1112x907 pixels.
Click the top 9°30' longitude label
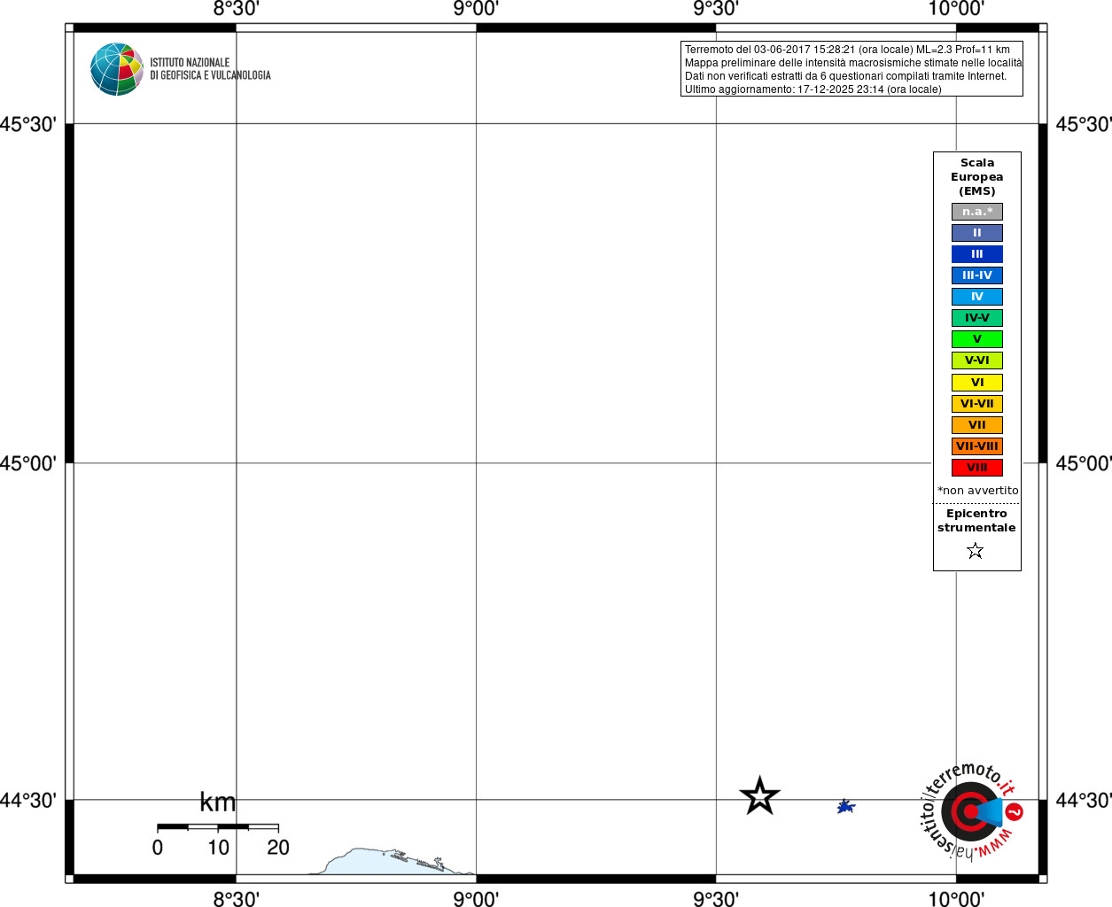point(716,9)
